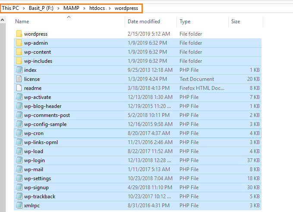Image resolution: width=293 pixels, height=212 pixels.
Task: Click the wp-signup file icon
Action: (19, 187)
